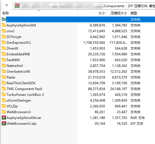Click packed size 18,520

122,124
